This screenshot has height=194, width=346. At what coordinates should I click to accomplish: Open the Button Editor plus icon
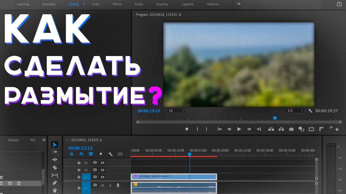[x=337, y=130]
